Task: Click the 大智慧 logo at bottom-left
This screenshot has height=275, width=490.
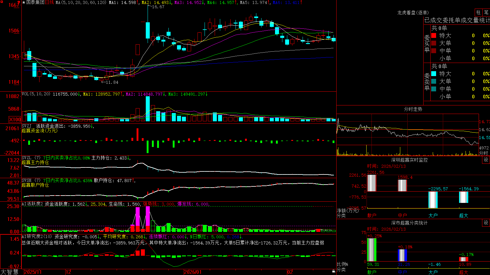Action: tap(9, 272)
